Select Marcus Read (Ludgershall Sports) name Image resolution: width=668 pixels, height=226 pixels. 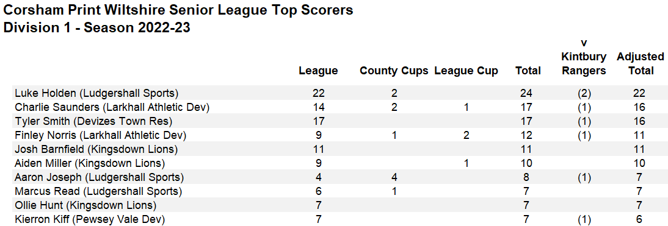click(98, 191)
